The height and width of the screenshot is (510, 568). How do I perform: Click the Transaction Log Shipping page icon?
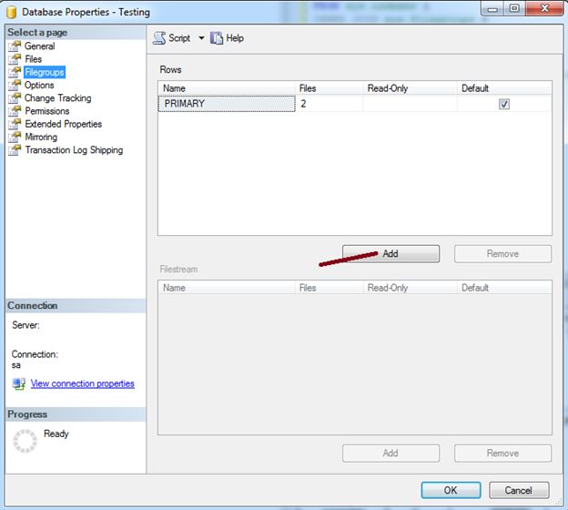(15, 150)
